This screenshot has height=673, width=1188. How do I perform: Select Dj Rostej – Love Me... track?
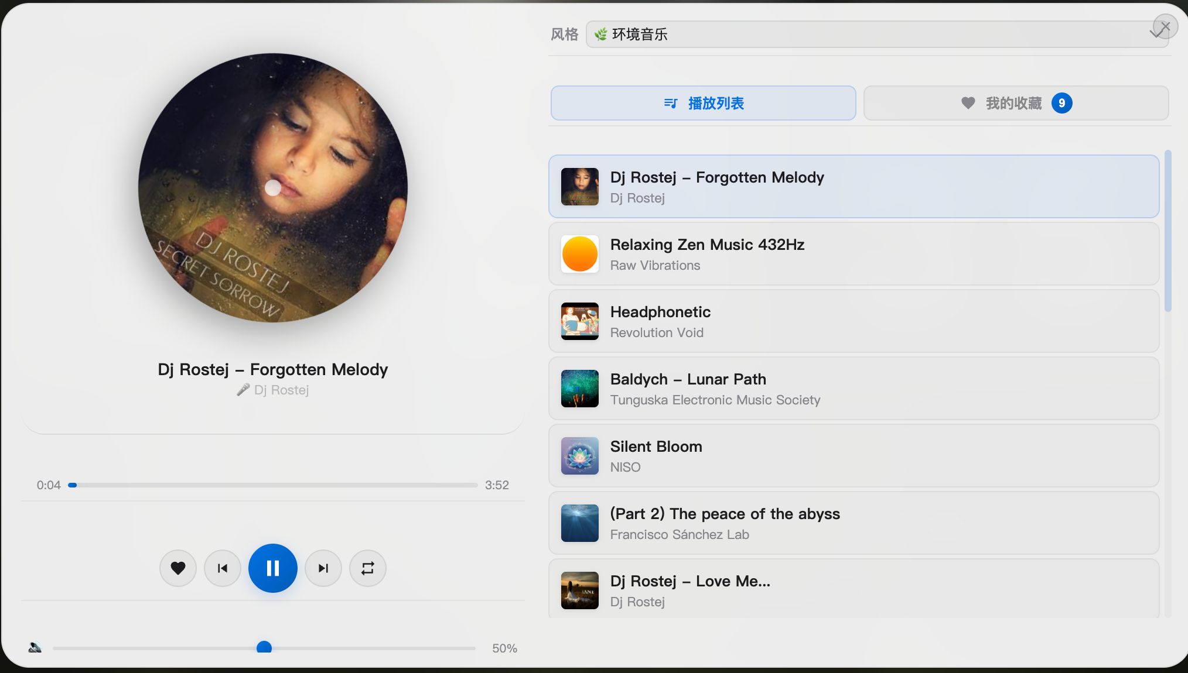854,589
